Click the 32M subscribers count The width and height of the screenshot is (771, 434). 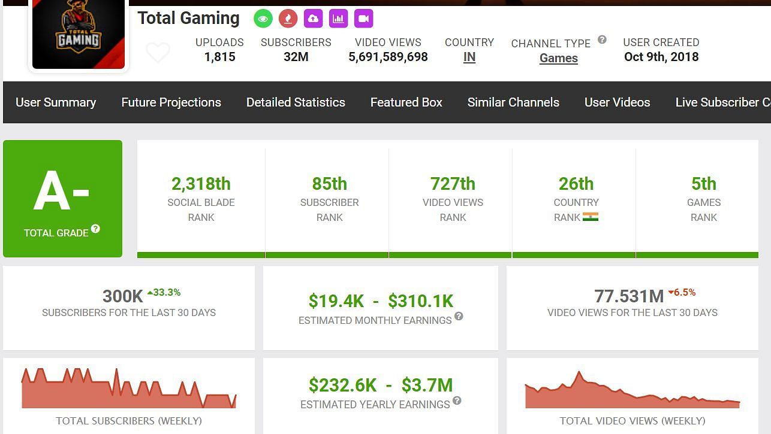[x=296, y=57]
